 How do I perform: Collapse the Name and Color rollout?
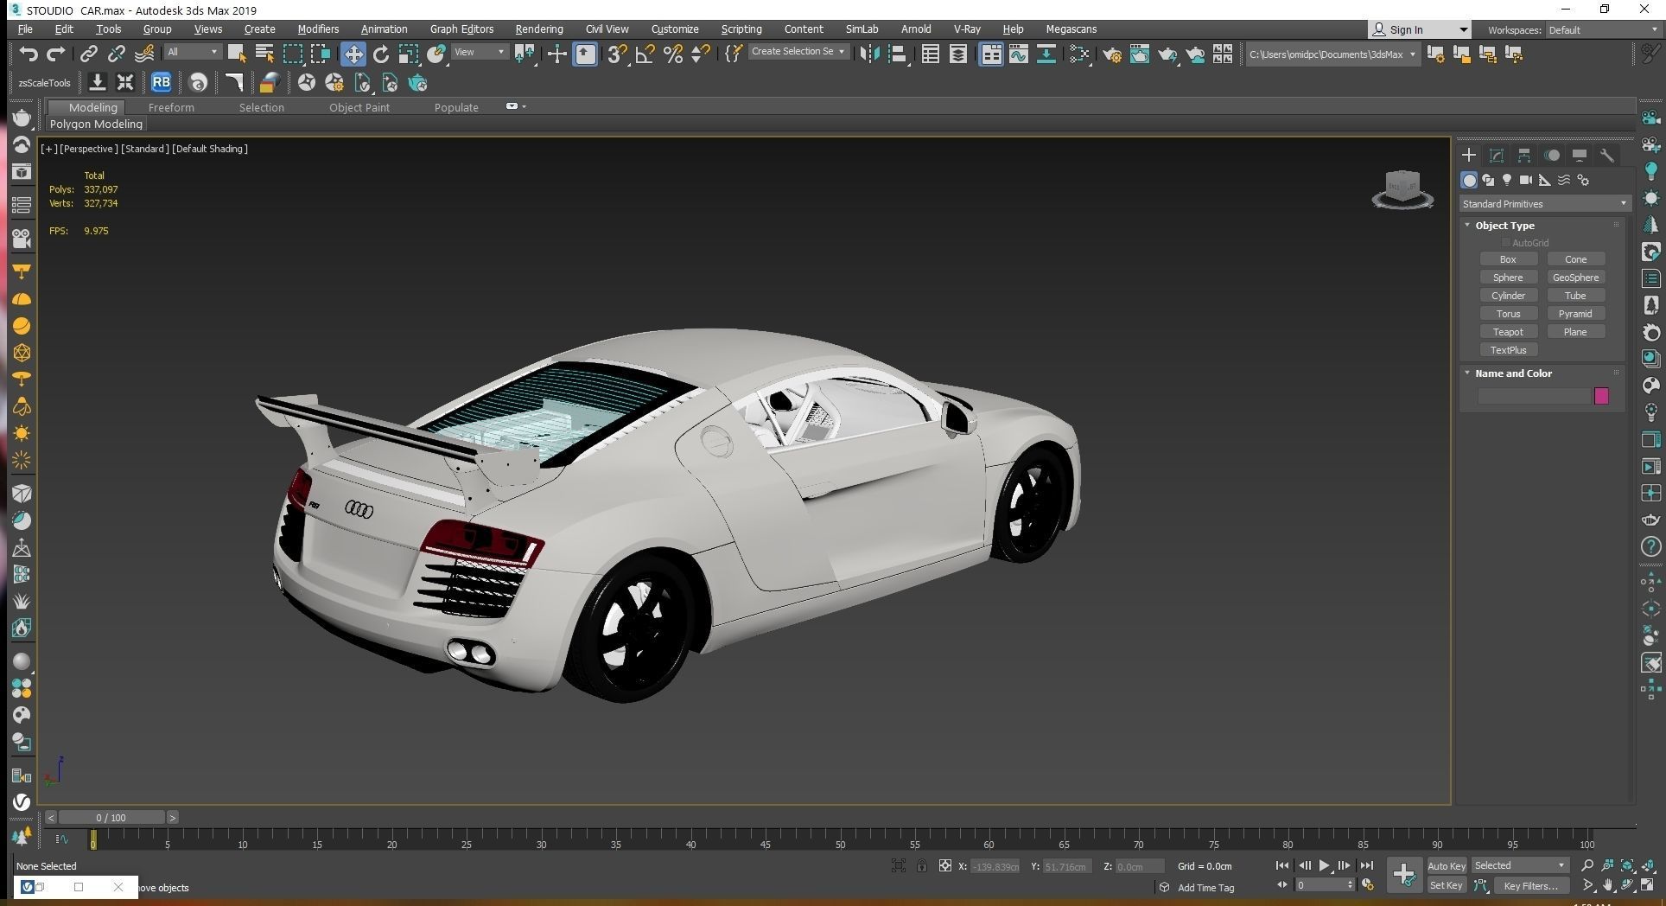click(x=1512, y=373)
